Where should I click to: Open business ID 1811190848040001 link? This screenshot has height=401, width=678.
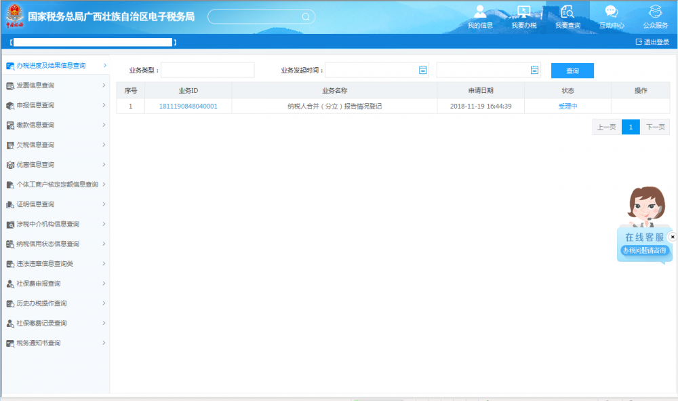pyautogui.click(x=188, y=107)
